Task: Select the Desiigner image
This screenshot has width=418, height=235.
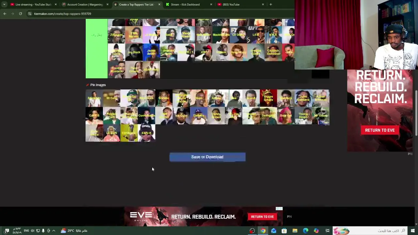Action: click(268, 116)
